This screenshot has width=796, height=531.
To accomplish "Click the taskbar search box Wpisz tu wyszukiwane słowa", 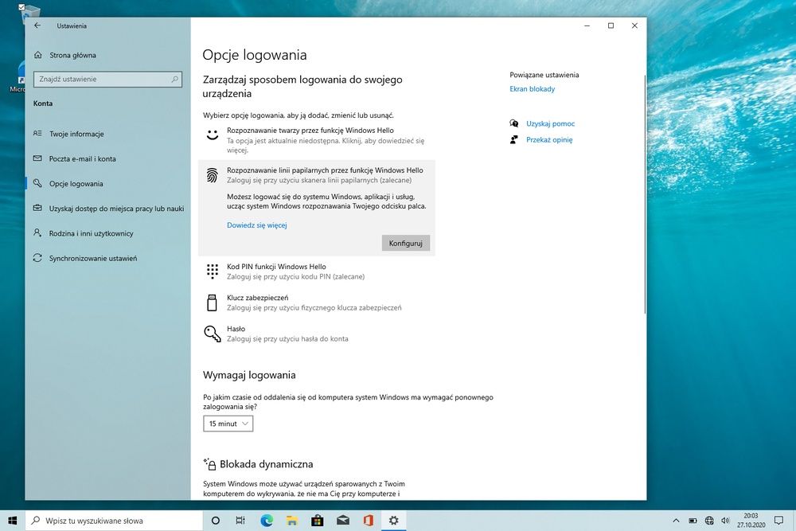I will tap(114, 521).
